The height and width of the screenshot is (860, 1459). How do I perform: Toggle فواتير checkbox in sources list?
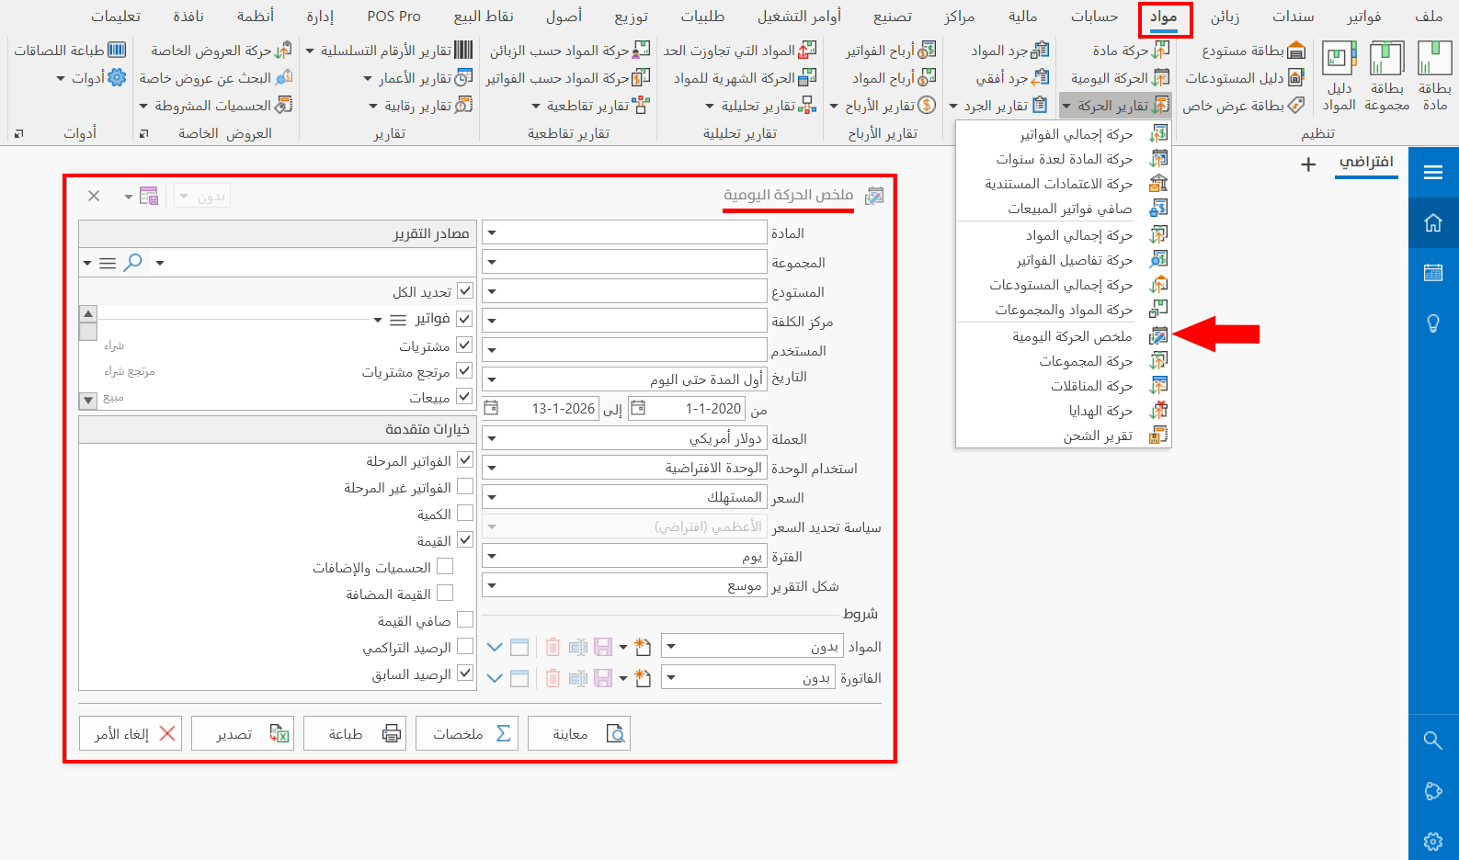pyautogui.click(x=464, y=319)
